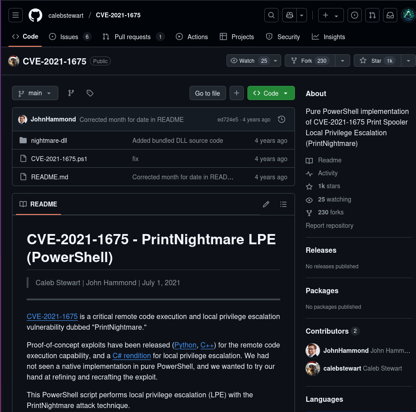Open the notifications inbox icon

pyautogui.click(x=390, y=15)
